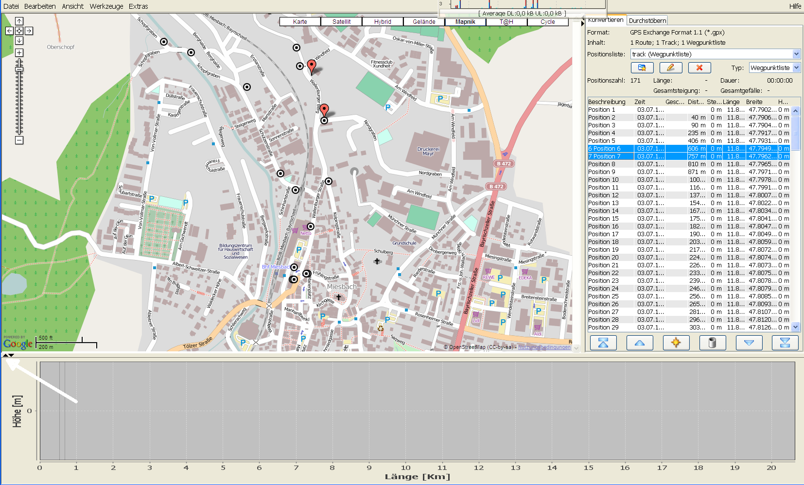
Task: Switch map view to Hybrid
Action: [383, 22]
